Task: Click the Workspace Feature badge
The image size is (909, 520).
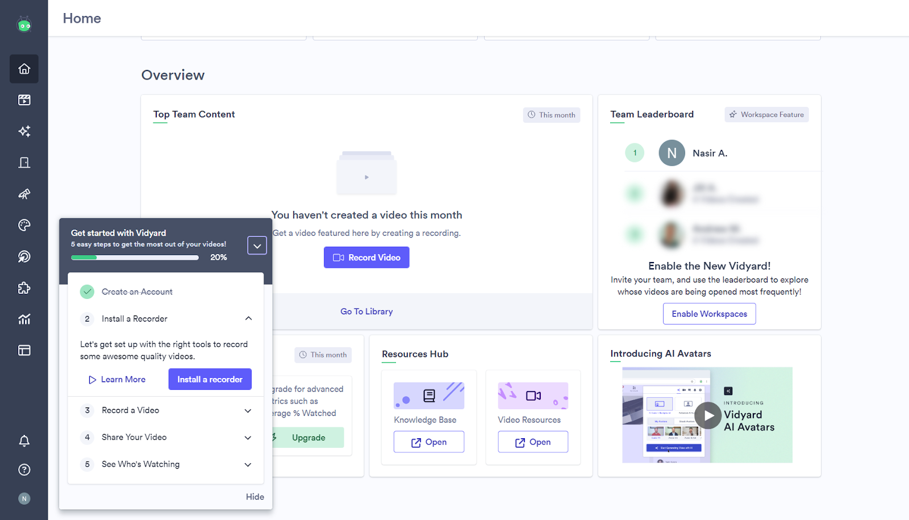Action: (x=766, y=114)
